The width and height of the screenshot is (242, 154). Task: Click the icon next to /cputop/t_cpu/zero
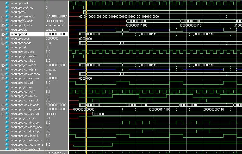coord(7,118)
